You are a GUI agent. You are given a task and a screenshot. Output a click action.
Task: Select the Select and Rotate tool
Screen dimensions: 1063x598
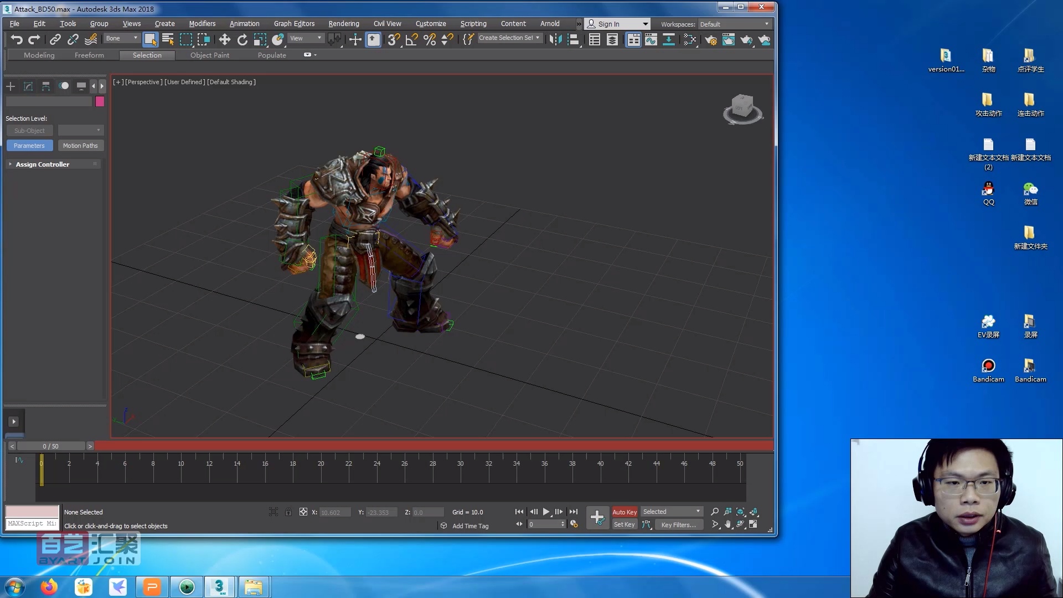tap(242, 39)
